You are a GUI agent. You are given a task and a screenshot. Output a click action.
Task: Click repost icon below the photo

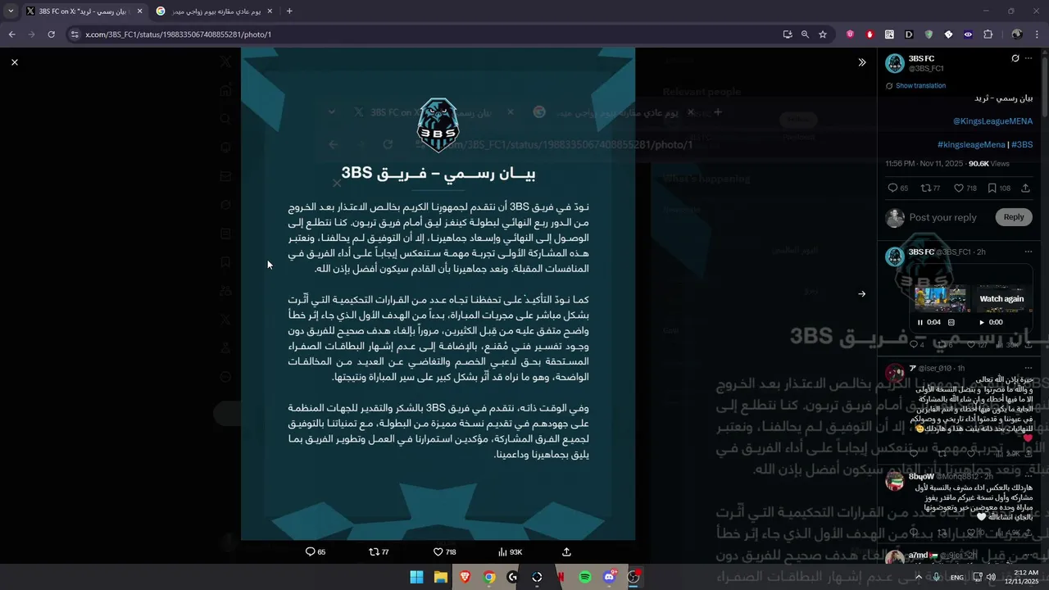374,552
